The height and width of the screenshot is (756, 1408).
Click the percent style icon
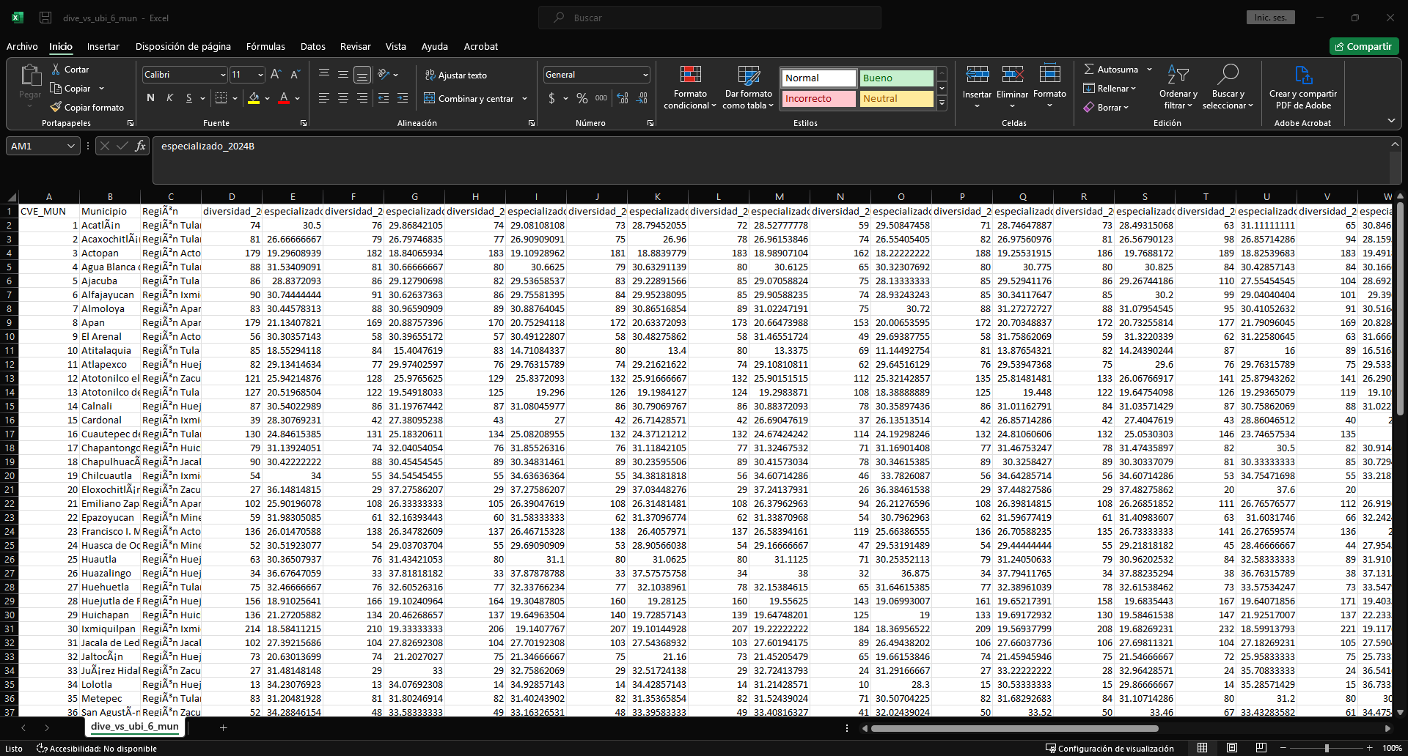[582, 98]
